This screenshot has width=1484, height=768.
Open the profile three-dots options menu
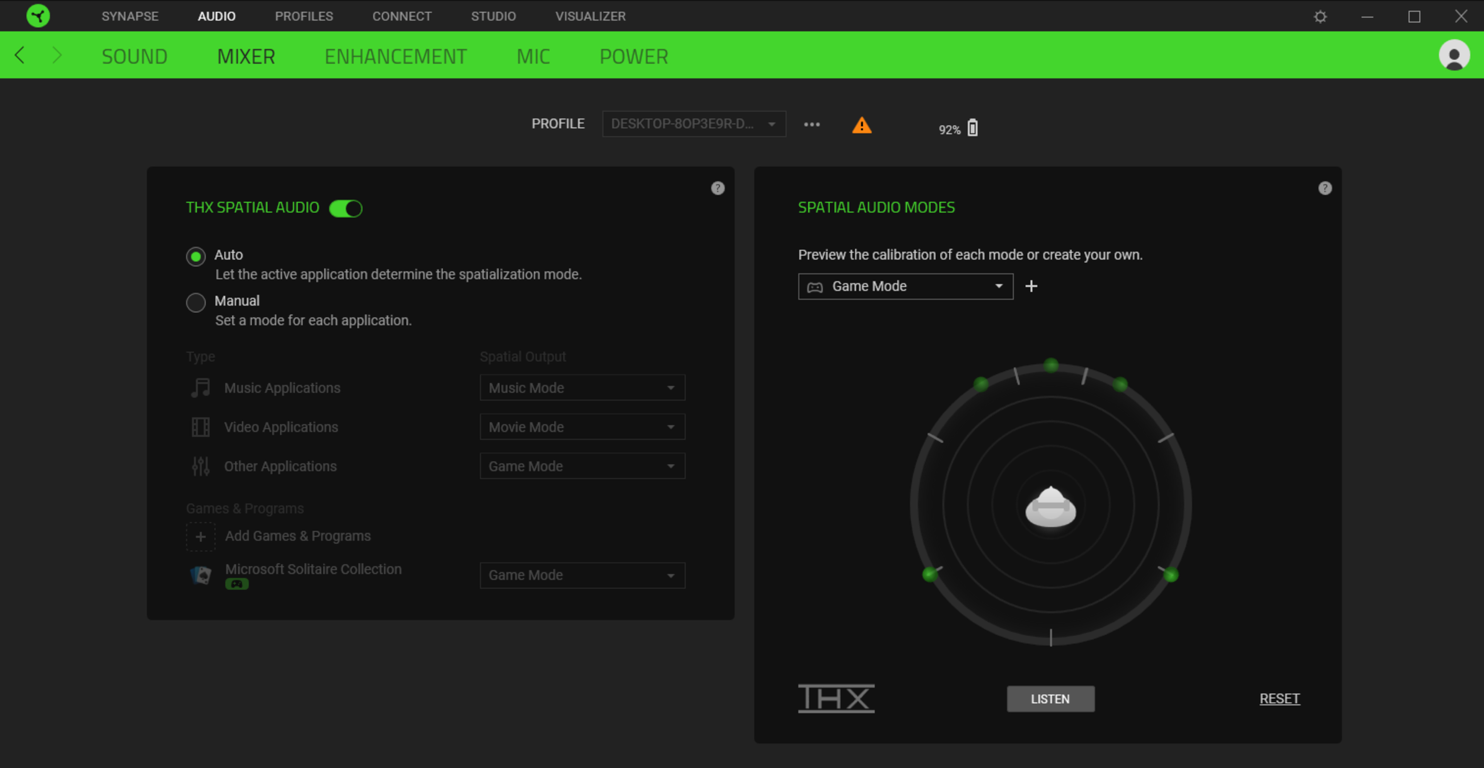coord(812,124)
